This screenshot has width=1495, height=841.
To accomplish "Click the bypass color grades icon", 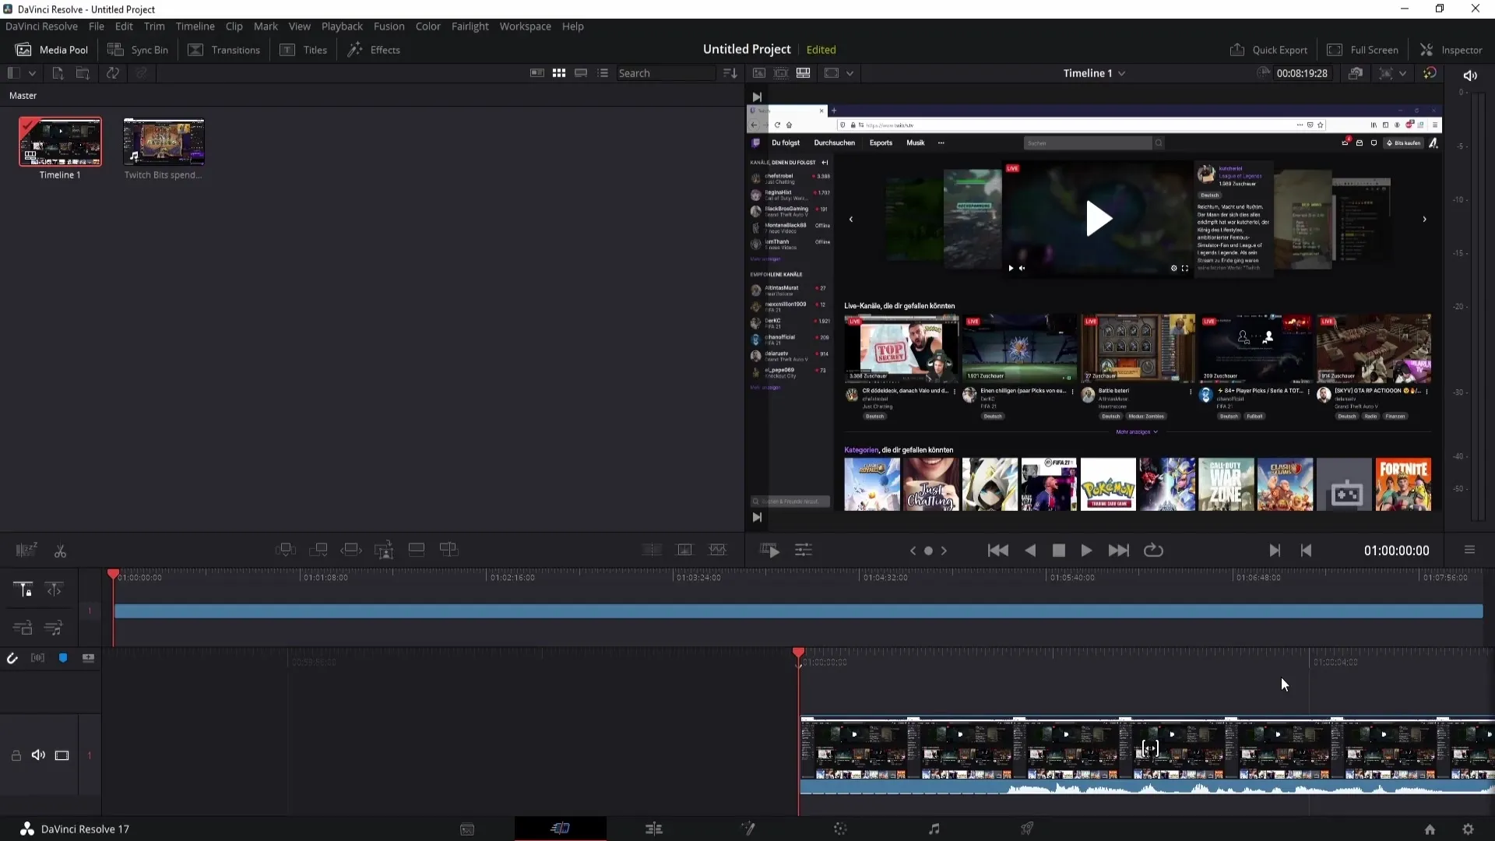I will point(1430,73).
